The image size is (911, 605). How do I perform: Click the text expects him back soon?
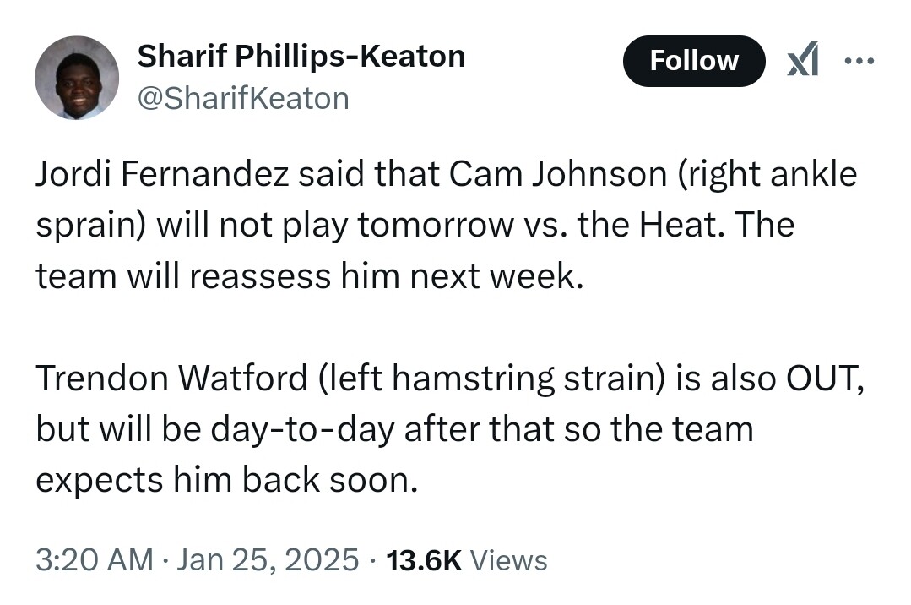[x=226, y=480]
